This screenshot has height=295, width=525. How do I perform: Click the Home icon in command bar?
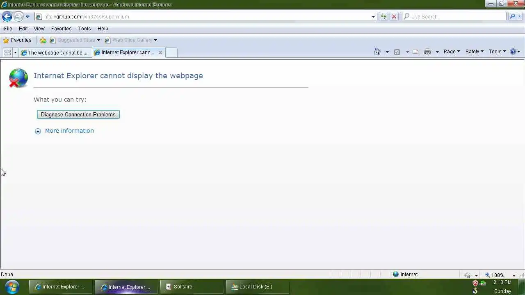click(377, 52)
